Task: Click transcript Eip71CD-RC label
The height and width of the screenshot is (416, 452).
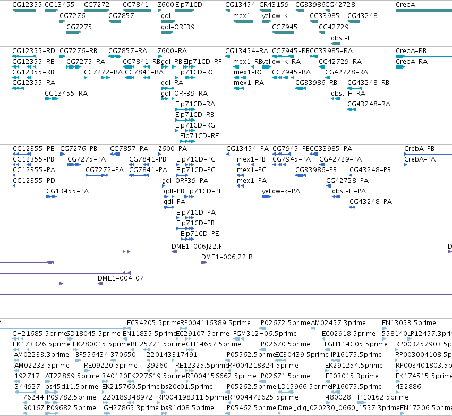Action: (195, 72)
